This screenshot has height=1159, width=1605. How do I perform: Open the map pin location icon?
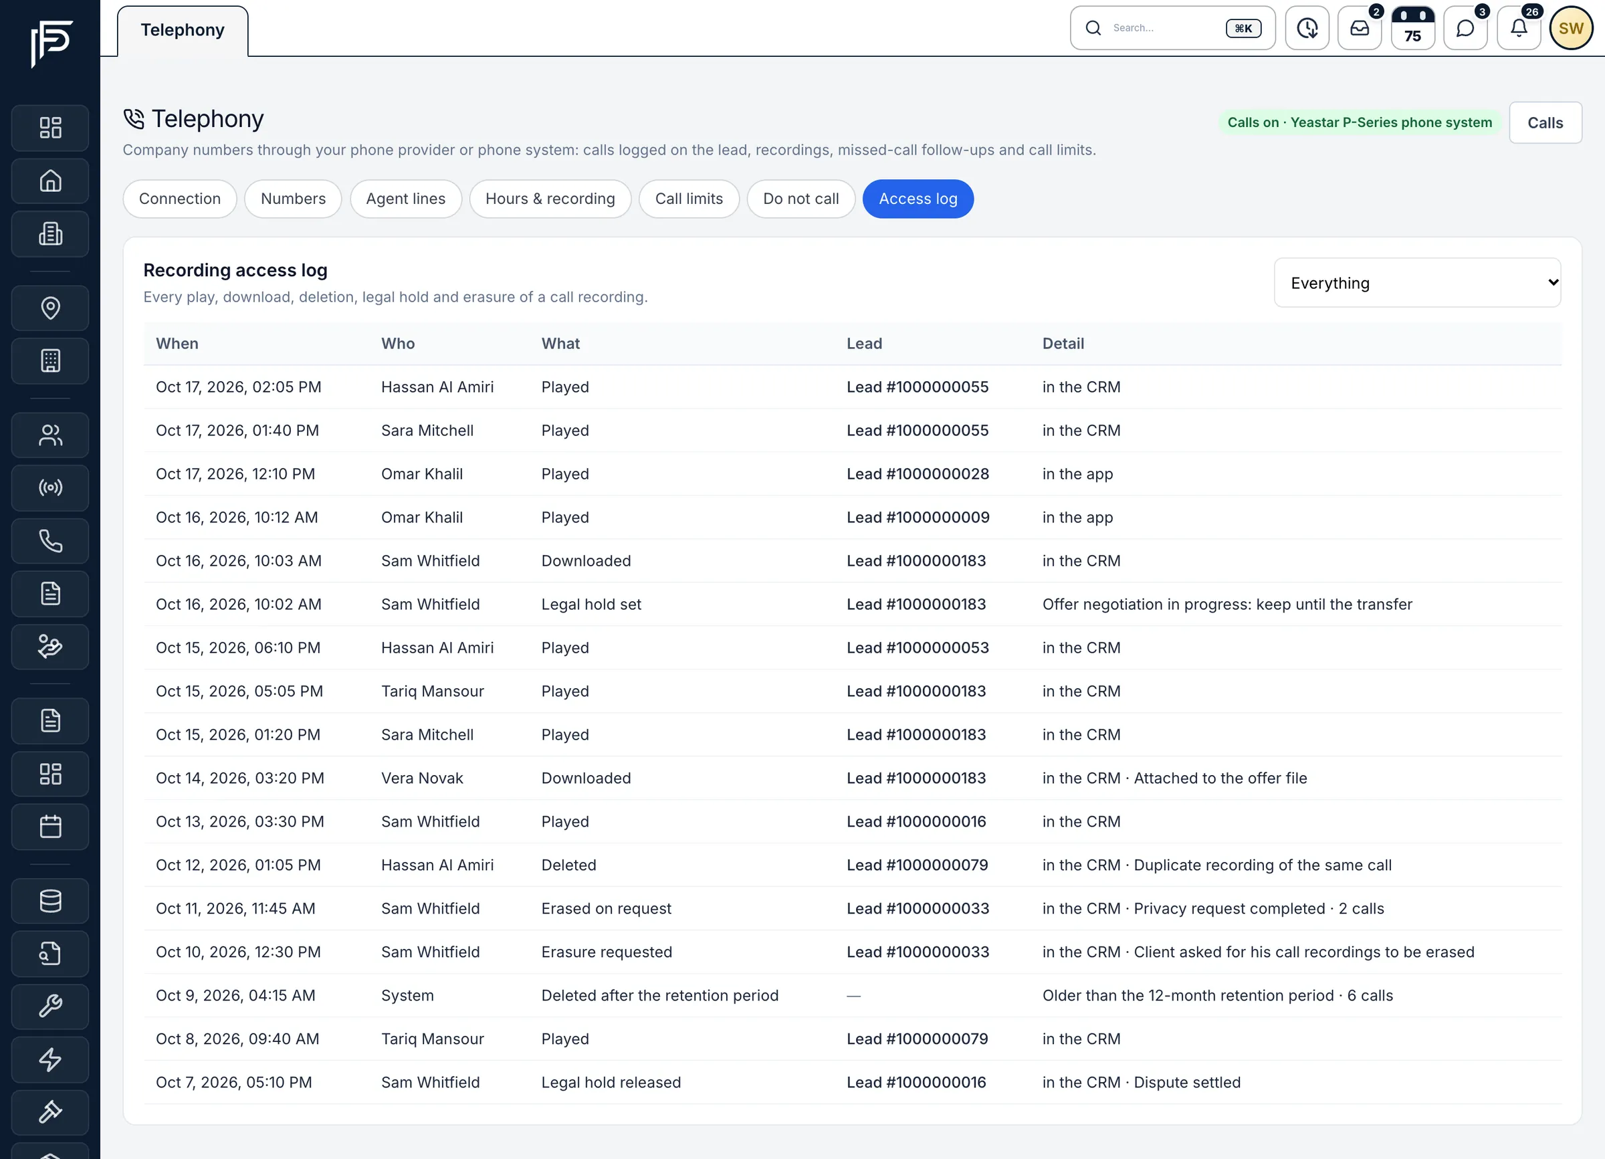[50, 308]
